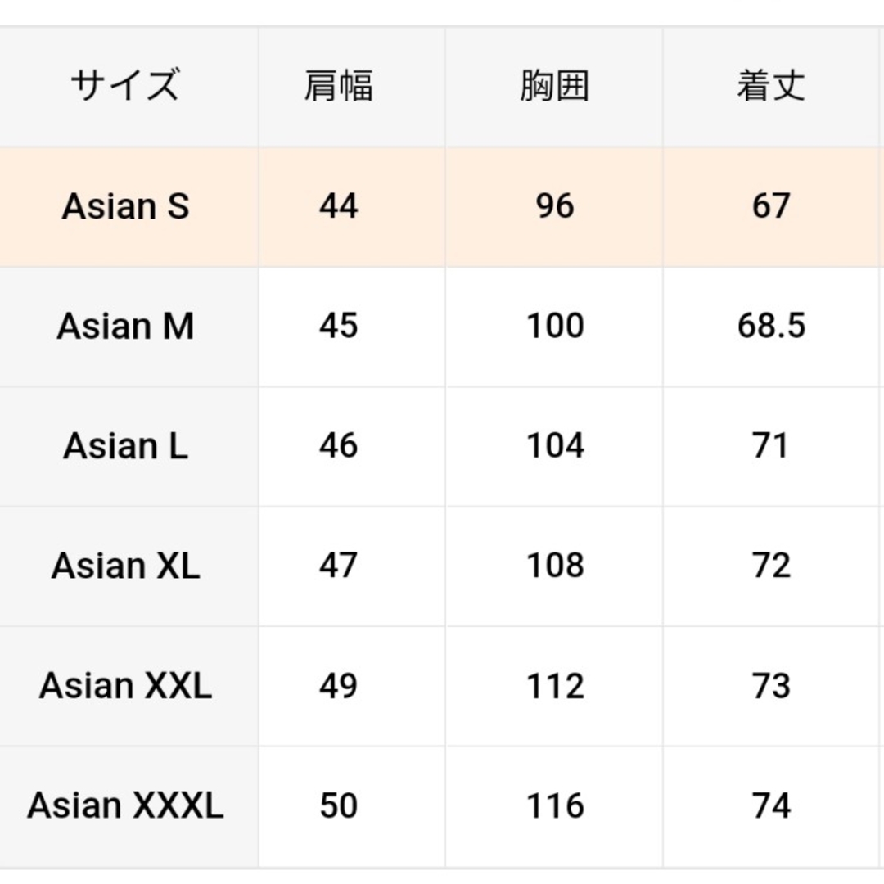Click chest value 100 for Asian M
884x884 pixels.
[x=555, y=326]
